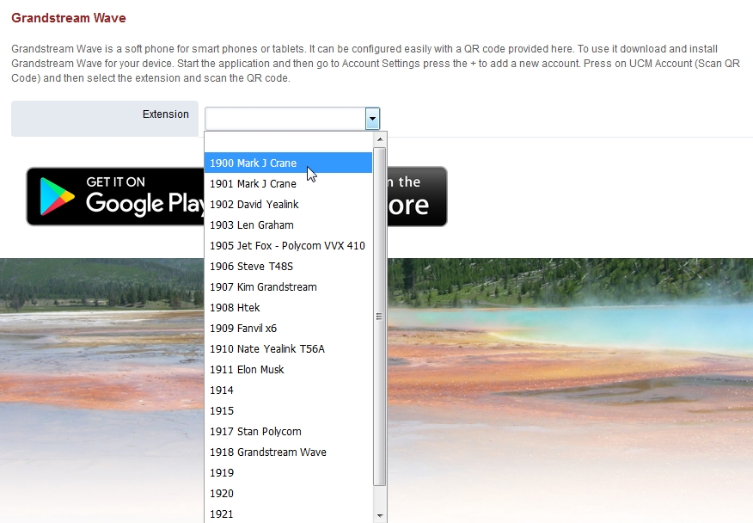Image resolution: width=753 pixels, height=523 pixels.
Task: Choose extension 1908 Htek
Action: point(288,308)
